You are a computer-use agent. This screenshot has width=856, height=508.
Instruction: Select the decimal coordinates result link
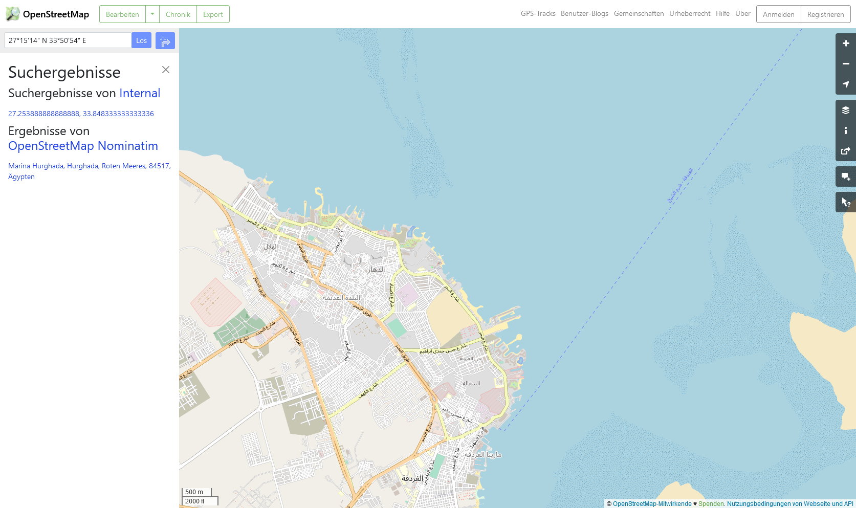[81, 114]
